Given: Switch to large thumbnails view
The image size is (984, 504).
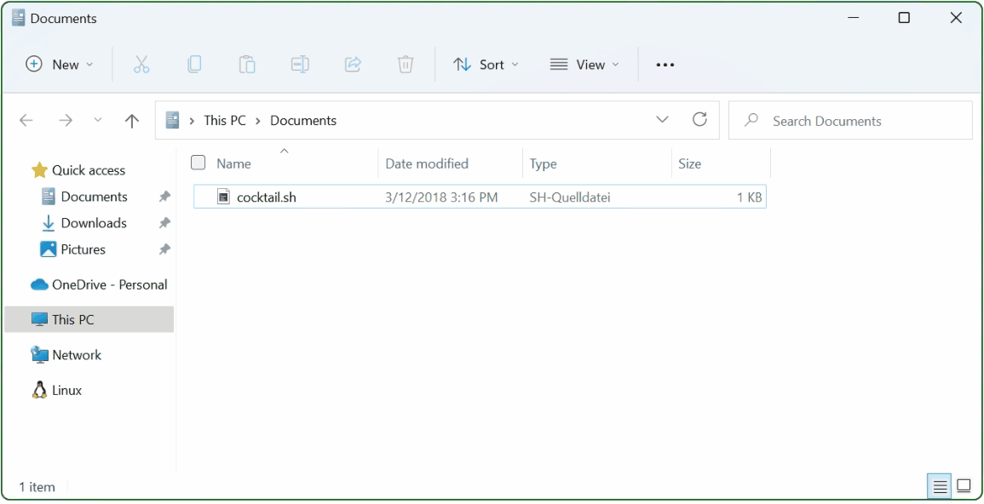Looking at the screenshot, I should tap(964, 485).
